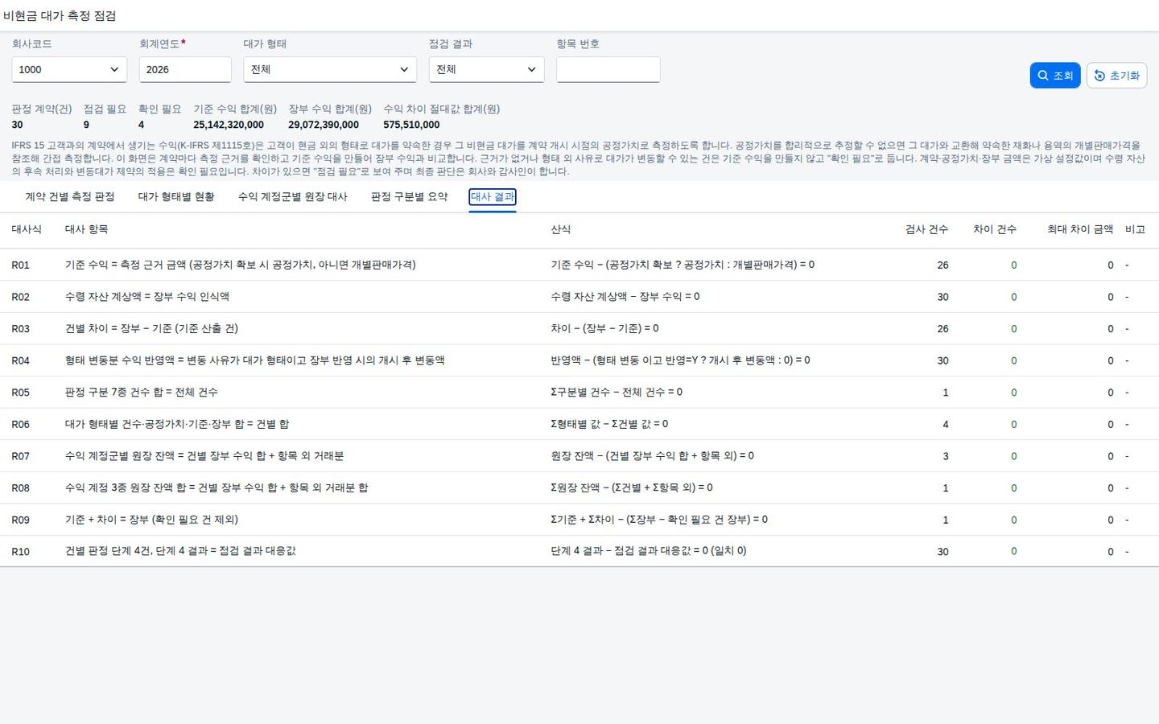1159x724 pixels.
Task: Open the 수익 계정군별 원장 대사 tab
Action: pos(293,196)
